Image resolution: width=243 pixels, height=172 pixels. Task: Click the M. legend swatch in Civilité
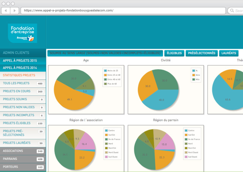point(194,71)
